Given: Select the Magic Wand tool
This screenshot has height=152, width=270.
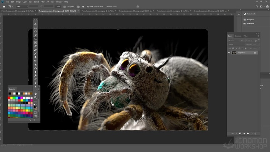Looking at the screenshot, I should (35, 35).
